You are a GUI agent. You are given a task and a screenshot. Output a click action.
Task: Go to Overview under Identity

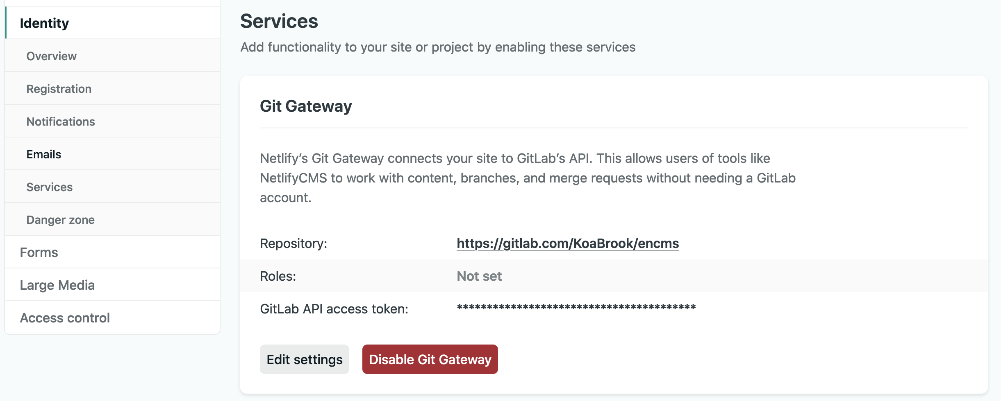(x=52, y=56)
